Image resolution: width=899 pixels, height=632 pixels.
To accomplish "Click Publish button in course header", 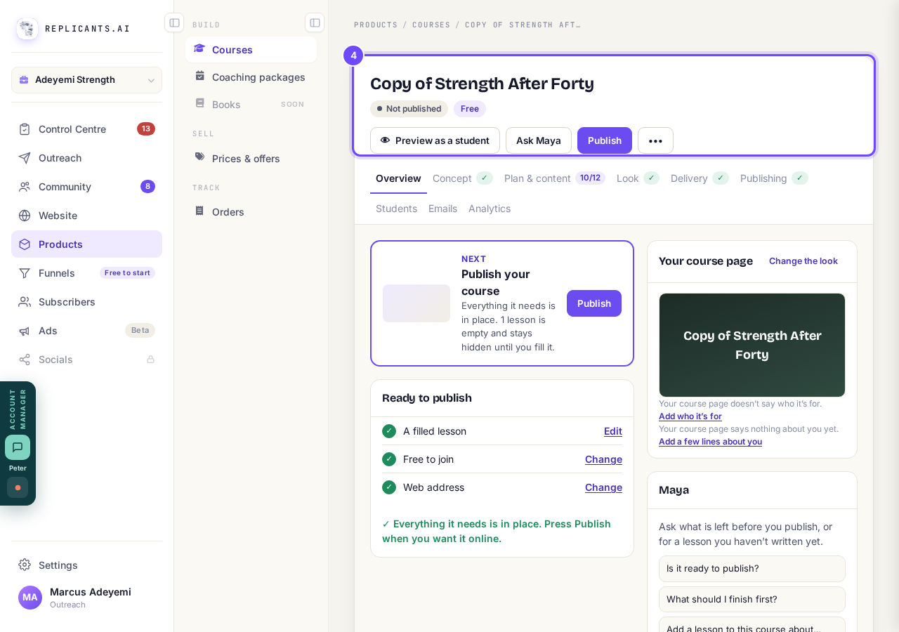I will [605, 140].
